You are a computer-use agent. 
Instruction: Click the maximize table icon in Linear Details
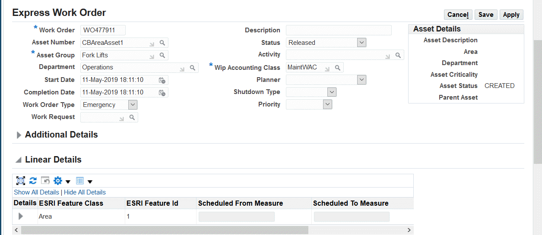[21, 181]
